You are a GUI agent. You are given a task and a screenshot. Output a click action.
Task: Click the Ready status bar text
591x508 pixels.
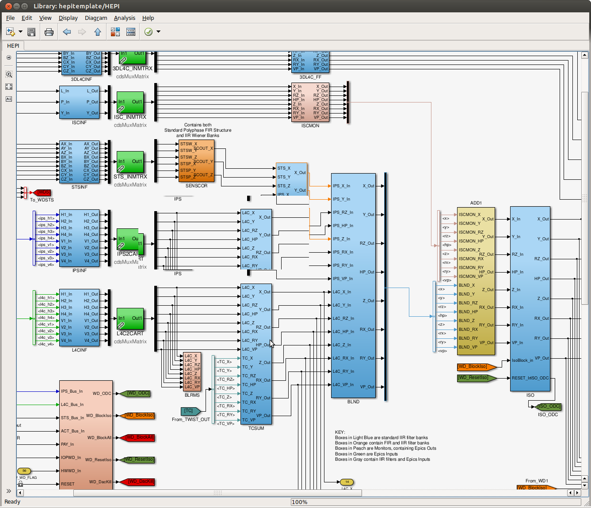coord(12,502)
